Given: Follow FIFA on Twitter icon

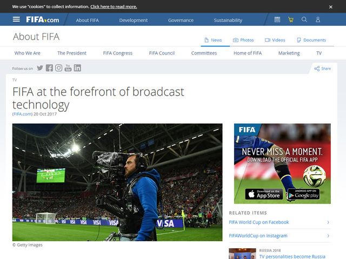Looking at the screenshot, I should point(40,68).
